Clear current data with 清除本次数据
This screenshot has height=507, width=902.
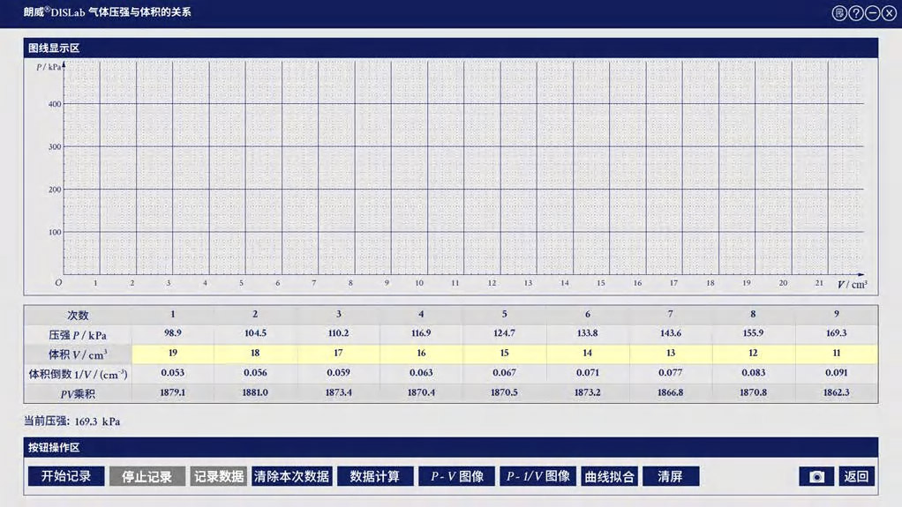pos(291,476)
